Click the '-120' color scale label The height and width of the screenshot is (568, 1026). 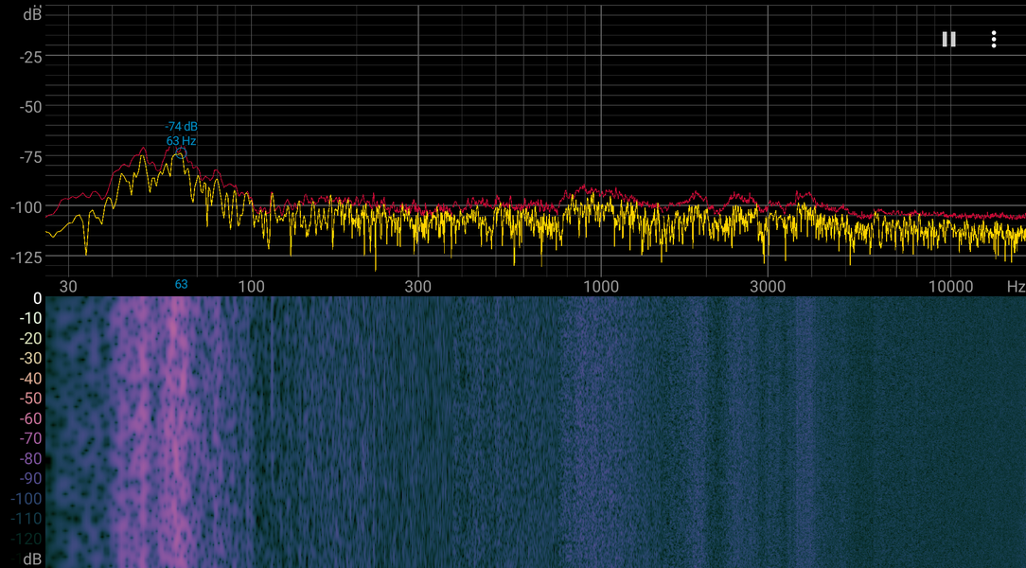pyautogui.click(x=27, y=540)
